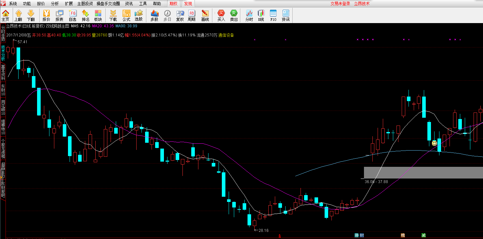
Task: Click the red 买入 buy icon
Action: click(x=221, y=15)
